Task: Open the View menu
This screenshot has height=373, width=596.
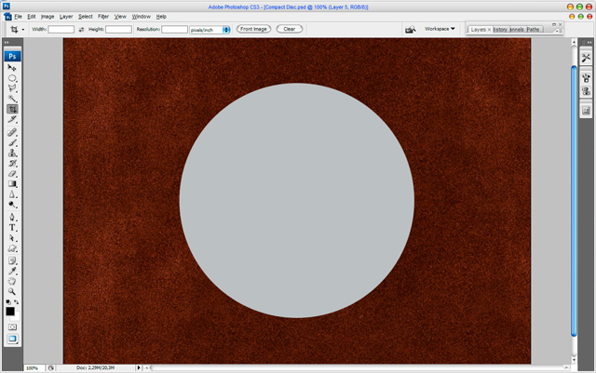Action: pyautogui.click(x=120, y=17)
